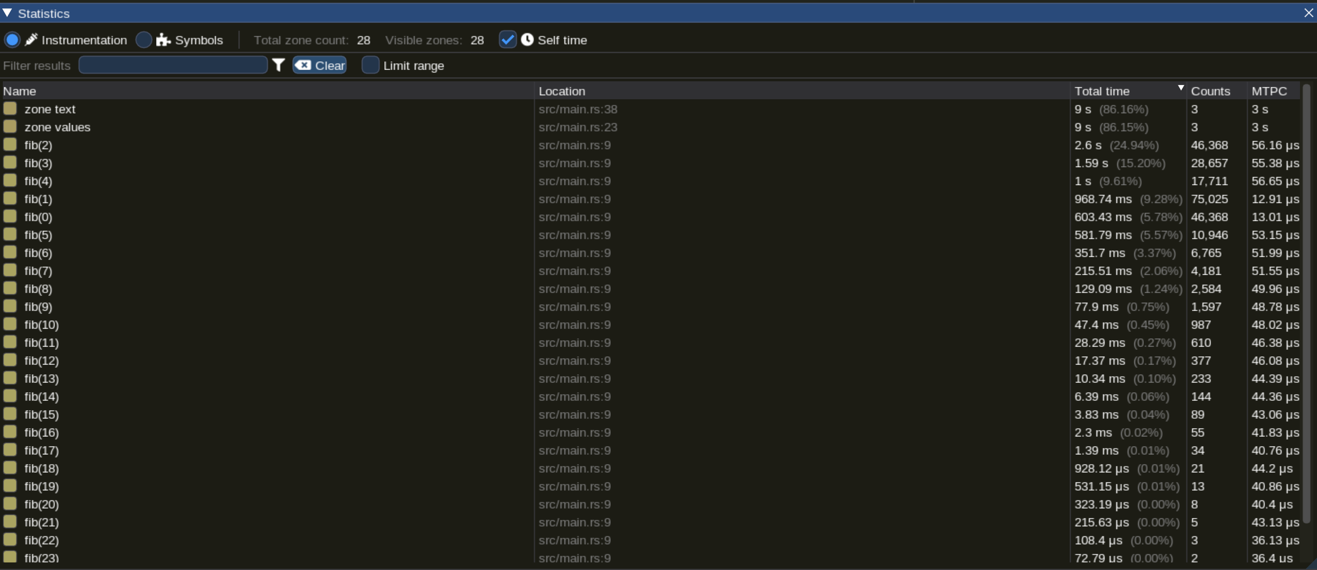
Task: Click the color swatch for zone text
Action: pos(10,109)
